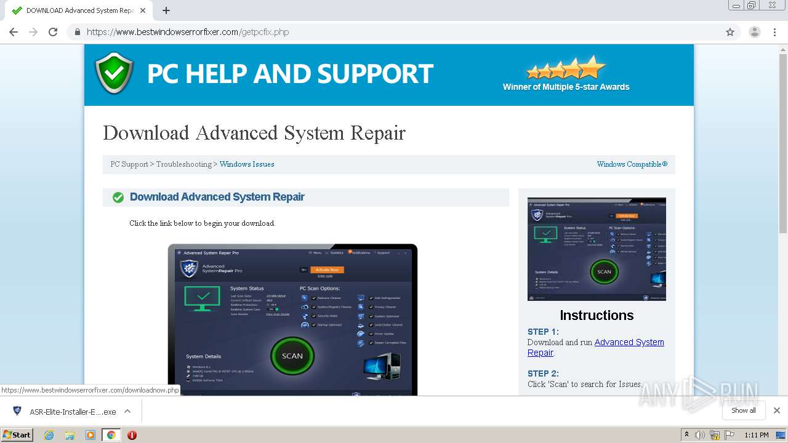Click the Download Advanced System Repair heading link

pos(217,197)
